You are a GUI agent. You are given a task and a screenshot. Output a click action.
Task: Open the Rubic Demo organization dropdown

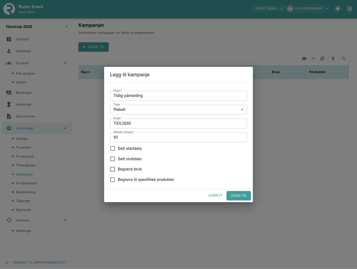pyautogui.click(x=269, y=9)
